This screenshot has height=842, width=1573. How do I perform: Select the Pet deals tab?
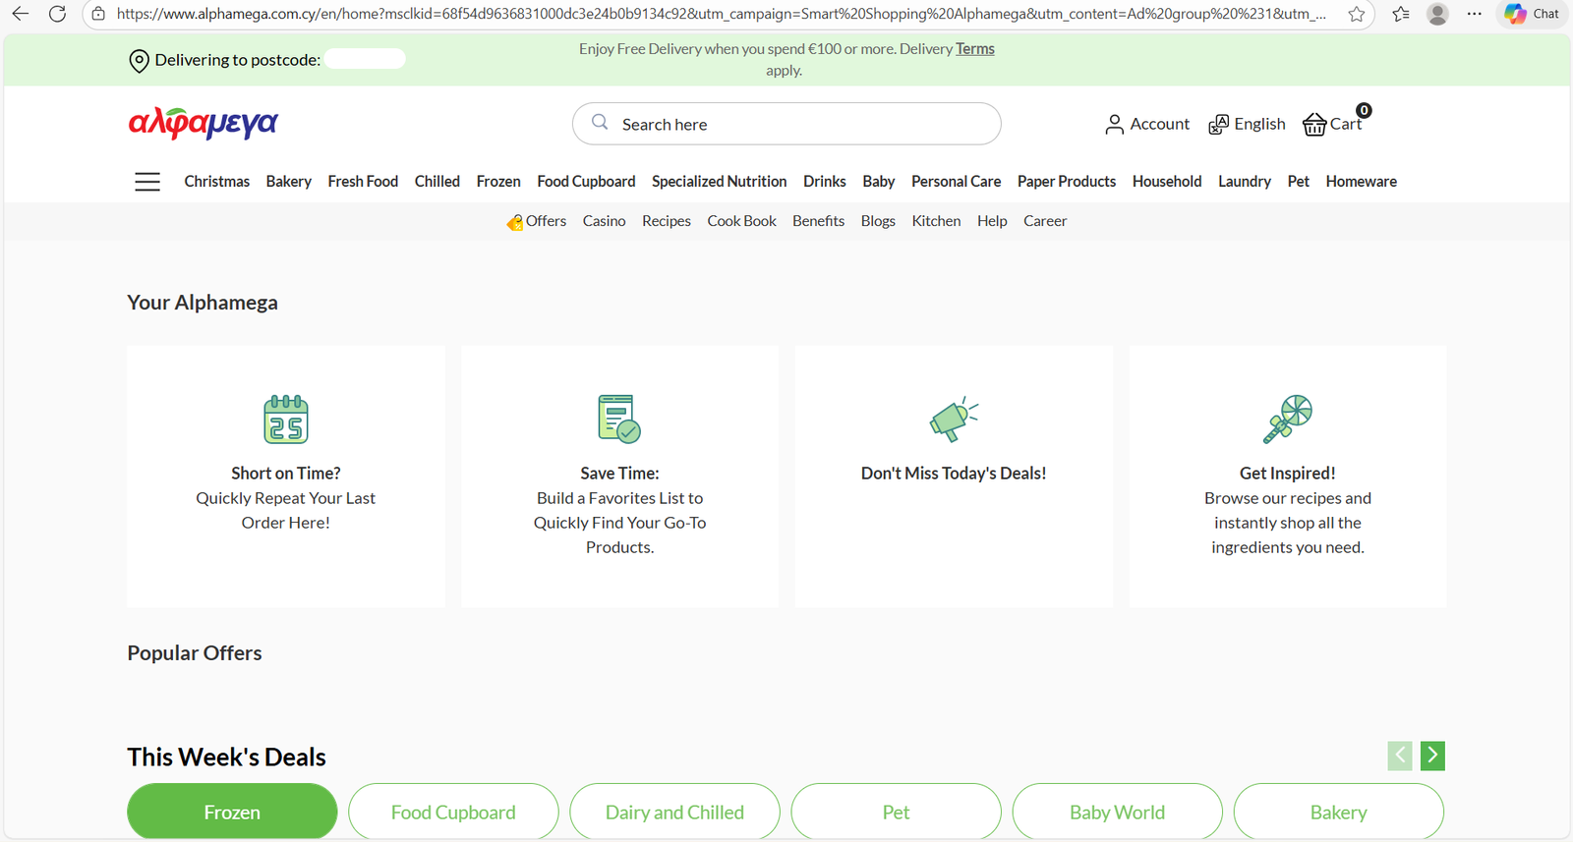coord(896,812)
